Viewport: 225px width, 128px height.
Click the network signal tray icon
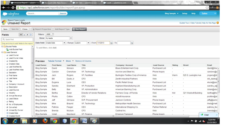coord(200,121)
